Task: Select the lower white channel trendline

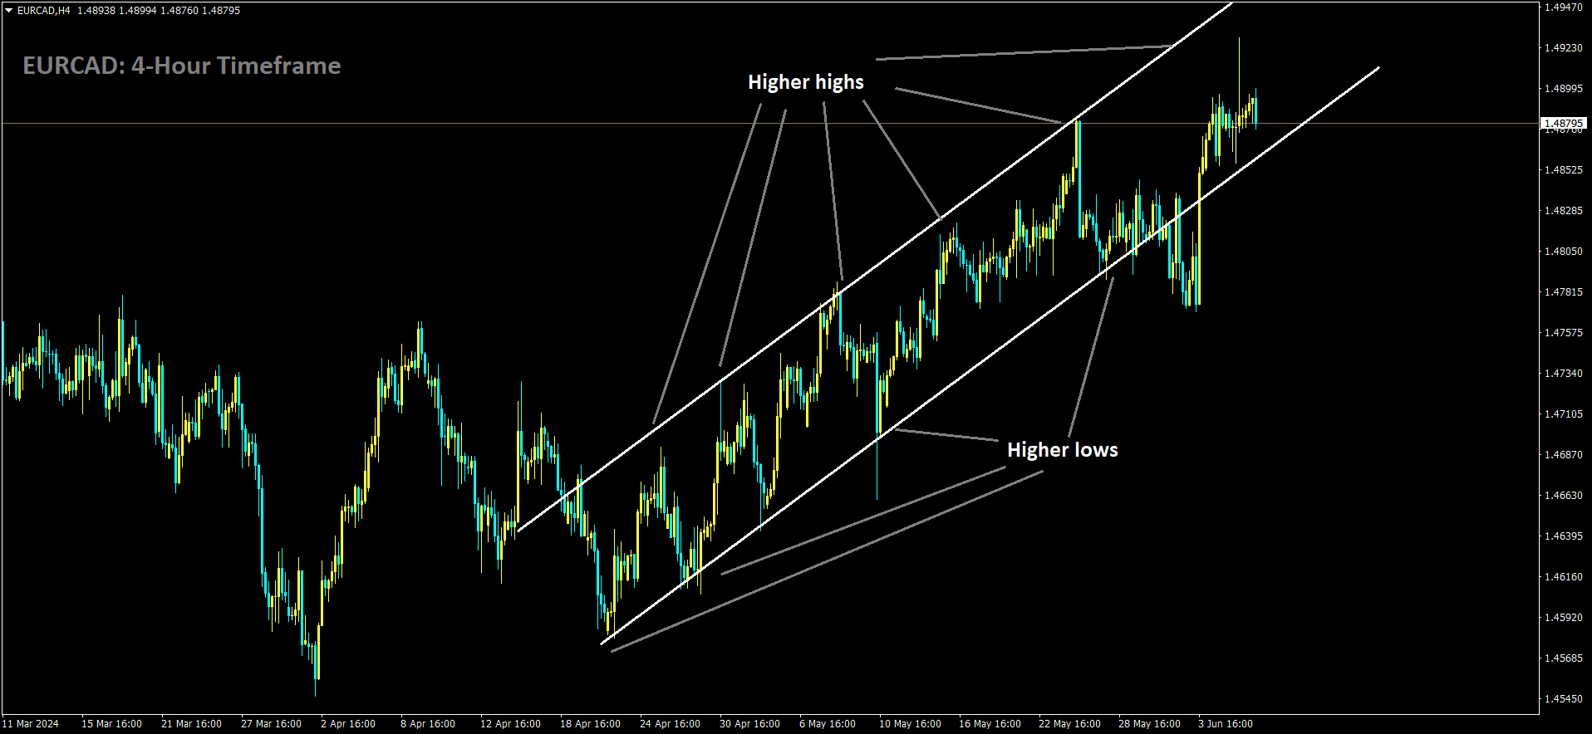Action: click(990, 355)
